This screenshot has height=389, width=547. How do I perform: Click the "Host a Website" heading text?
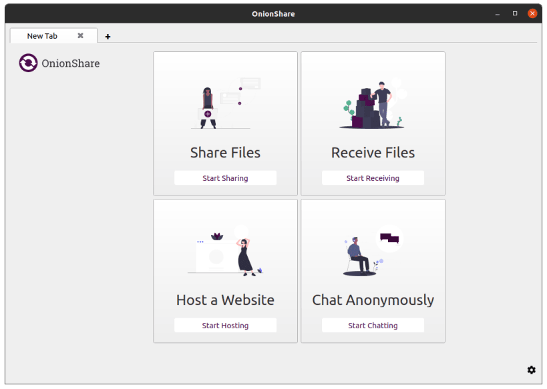click(225, 300)
